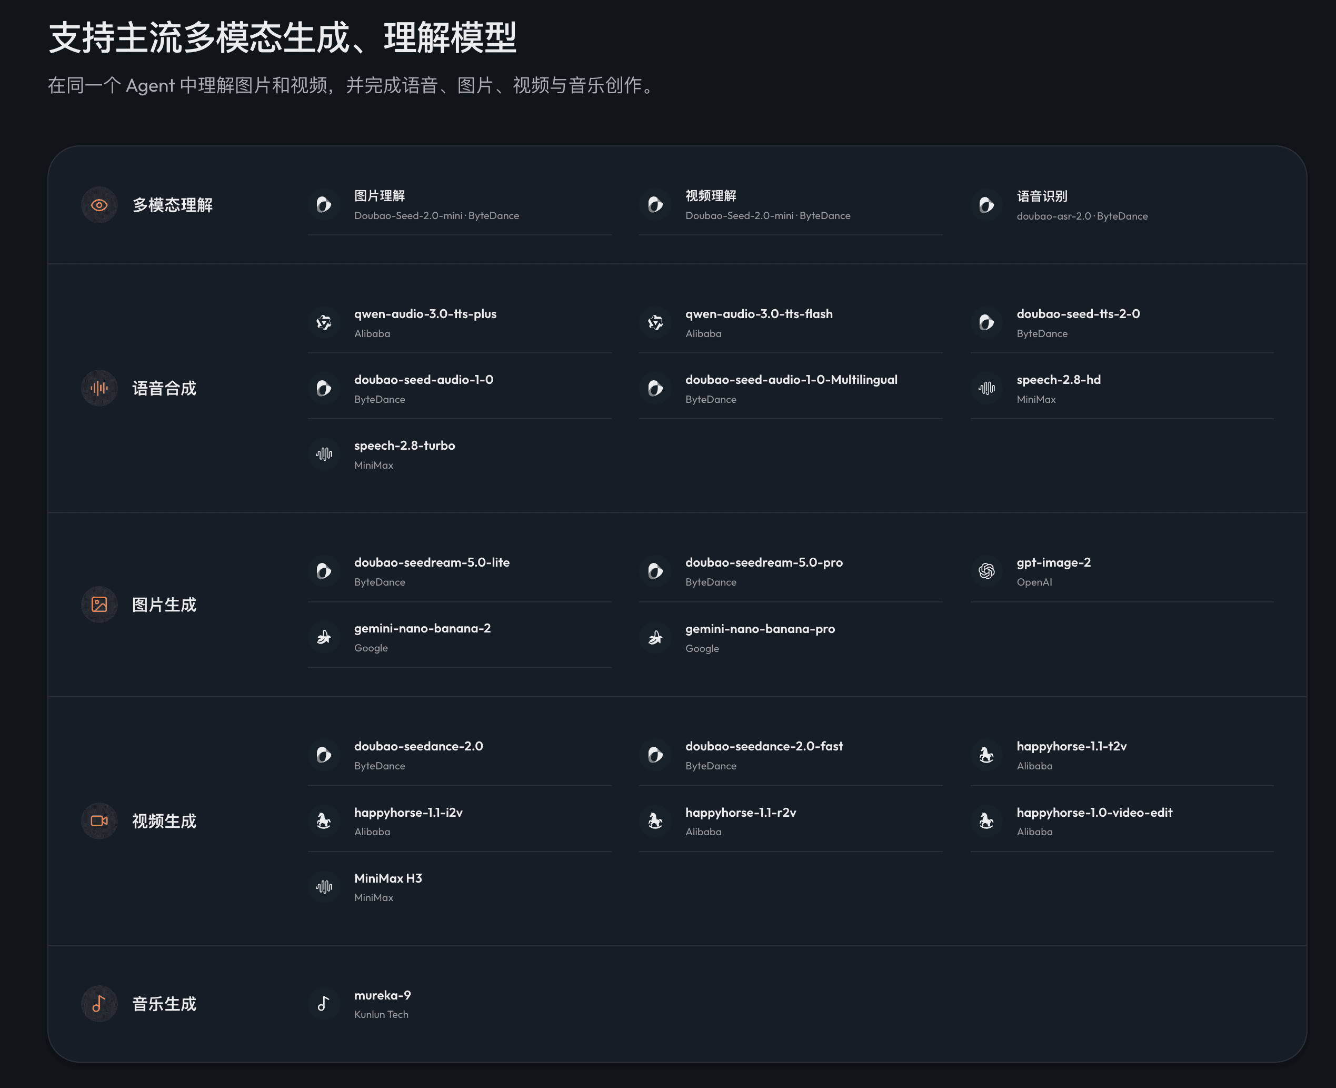Click the gpt-image-2 model name

(x=1053, y=563)
